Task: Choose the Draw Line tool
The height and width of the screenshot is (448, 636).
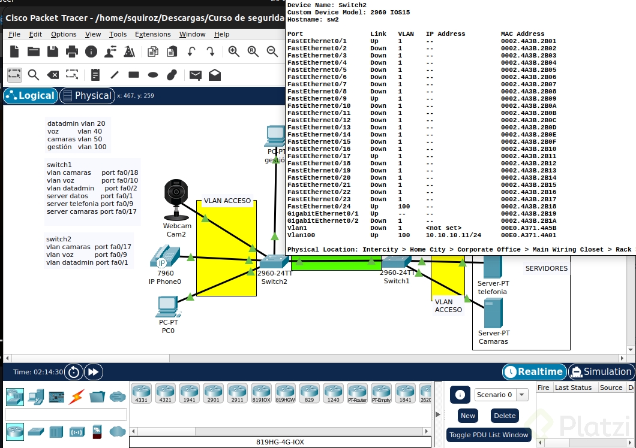Action: tap(115, 74)
